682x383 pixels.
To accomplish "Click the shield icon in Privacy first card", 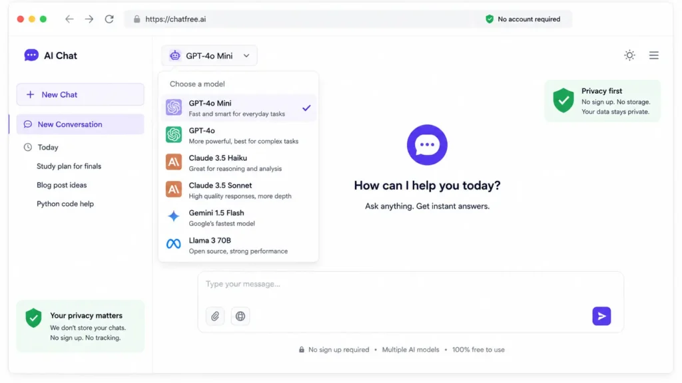I will [x=563, y=100].
